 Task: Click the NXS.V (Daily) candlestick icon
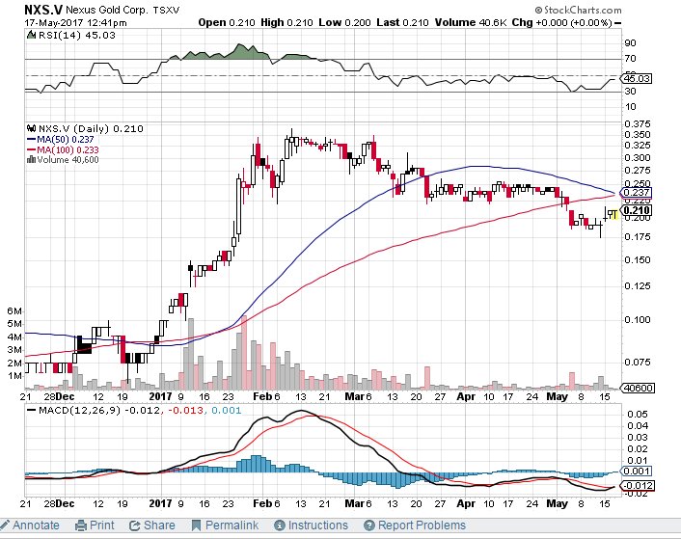click(x=31, y=128)
